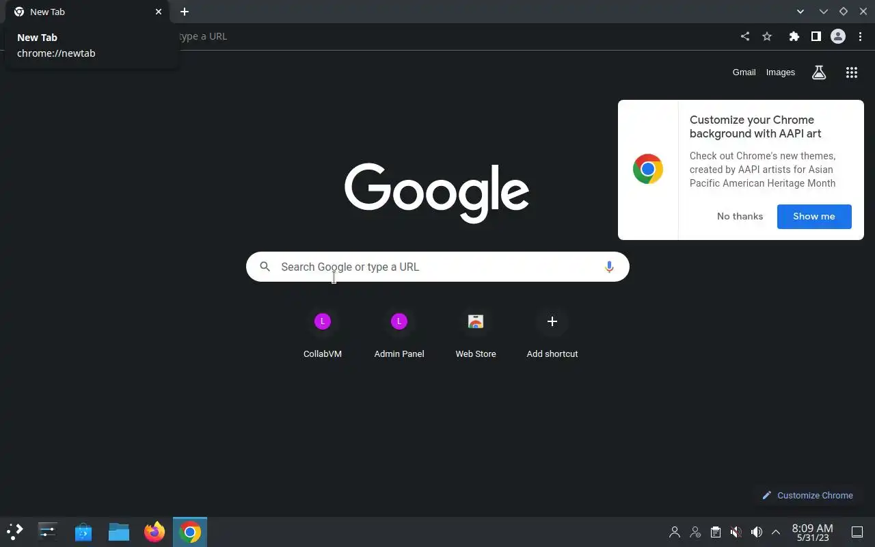Open the tab search dropdown arrow
Screen dimensions: 875x547
(800, 12)
